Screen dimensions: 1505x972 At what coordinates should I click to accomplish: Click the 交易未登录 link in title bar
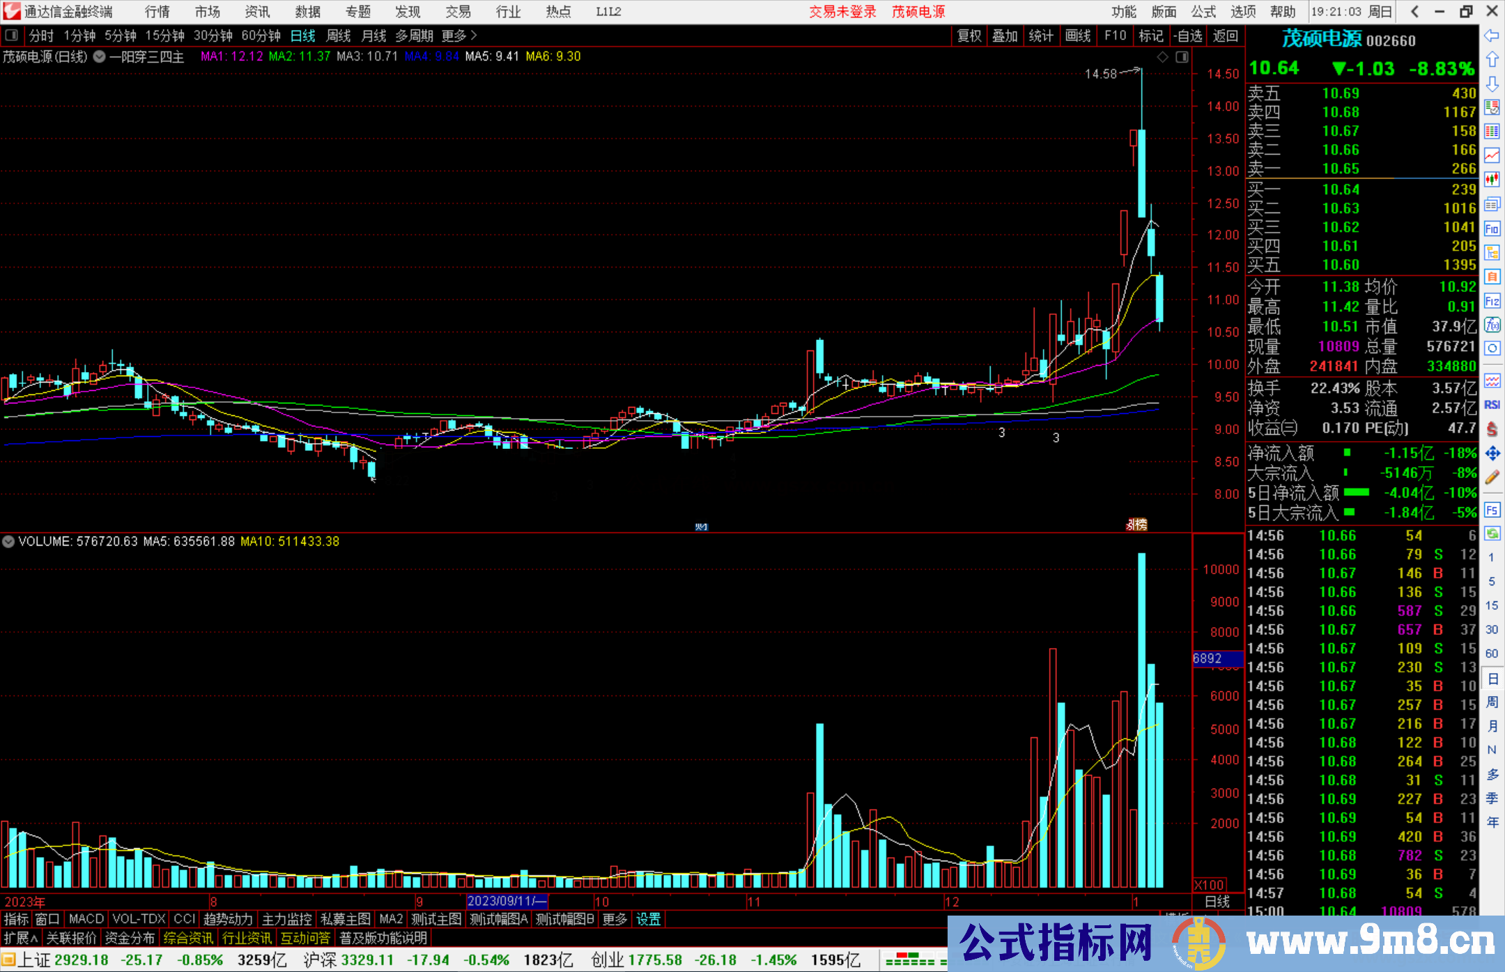[842, 12]
